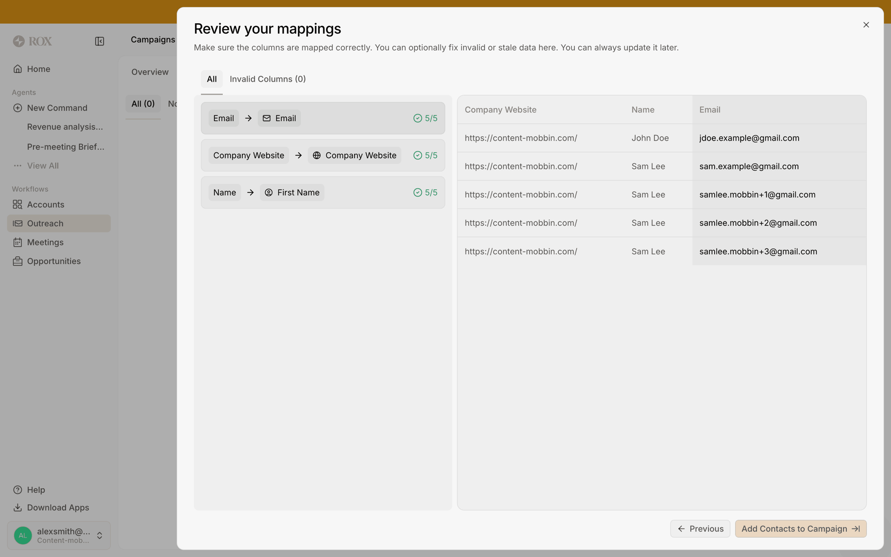This screenshot has width=891, height=557.
Task: Click Add Contacts to Campaign
Action: coord(801,529)
